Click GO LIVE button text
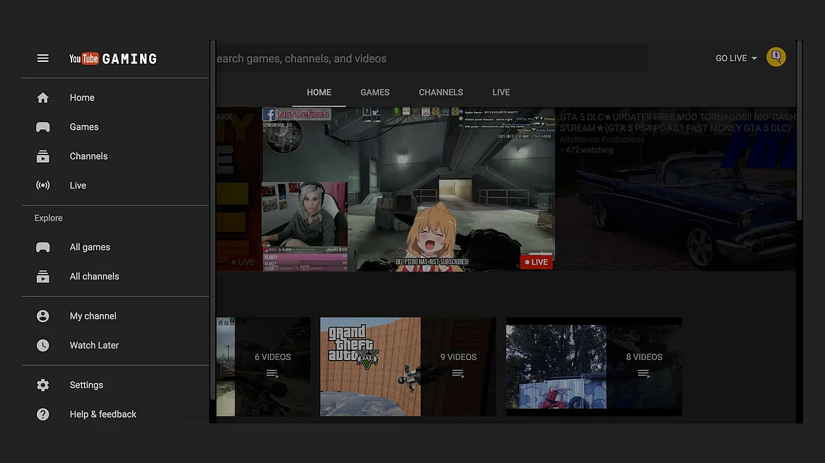 coord(731,58)
